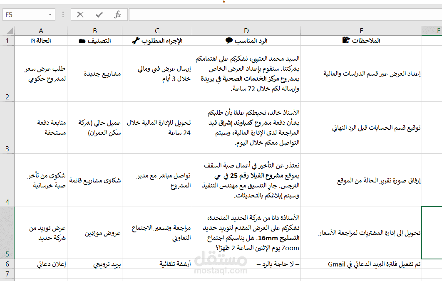Image resolution: width=442 pixels, height=281 pixels.
Task: Click cell 'تحويل للإدارة المالية خلال 24 ساعة'
Action: [x=157, y=128]
